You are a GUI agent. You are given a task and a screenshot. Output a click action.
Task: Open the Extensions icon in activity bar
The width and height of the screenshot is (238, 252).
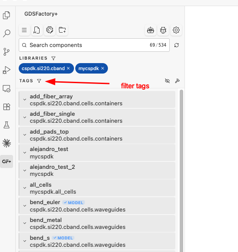7,107
